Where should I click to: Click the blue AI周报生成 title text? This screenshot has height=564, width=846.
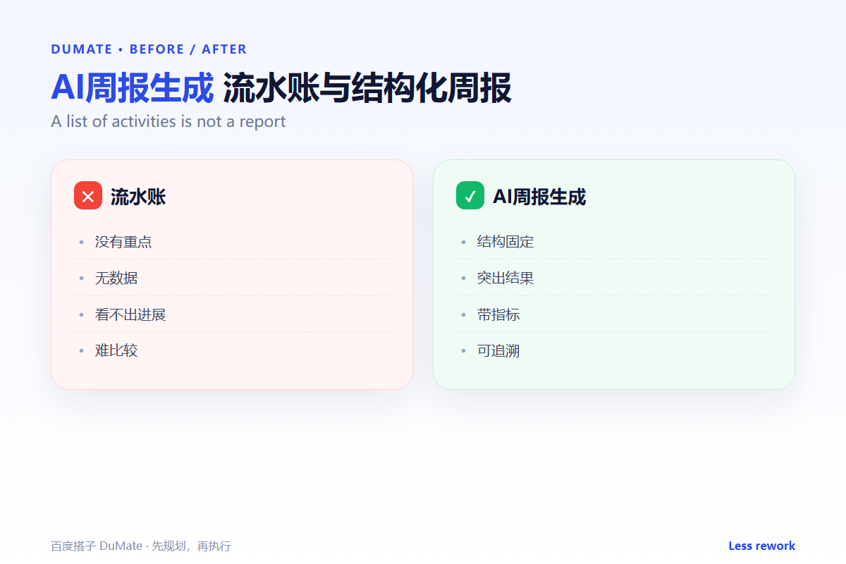click(132, 88)
